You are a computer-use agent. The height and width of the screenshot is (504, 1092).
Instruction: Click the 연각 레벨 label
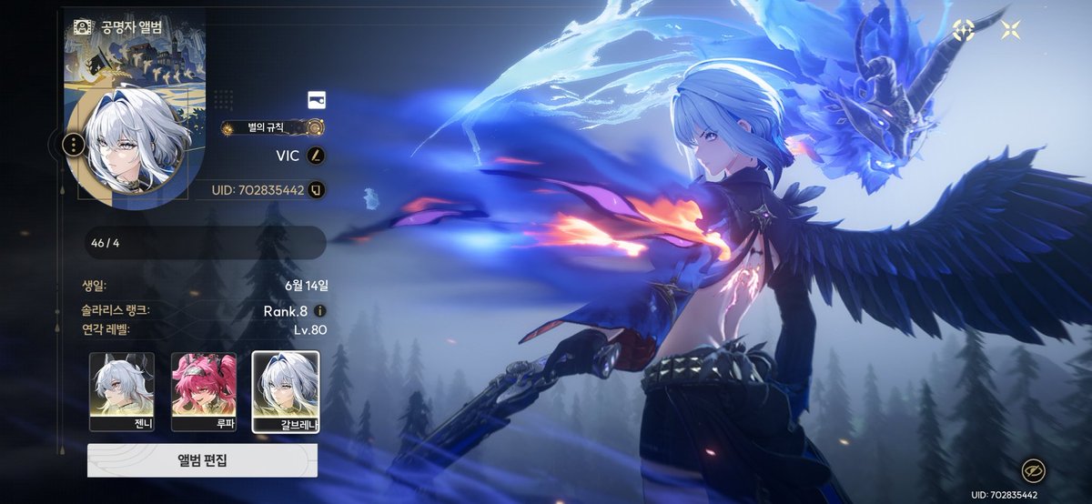coord(105,329)
